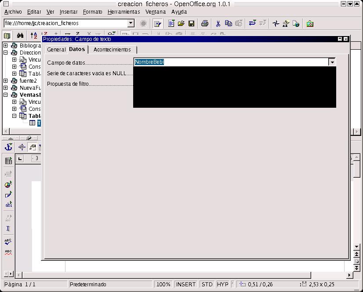This screenshot has width=363, height=292.
Task: Click the Print icon in toolbar
Action: point(204,23)
